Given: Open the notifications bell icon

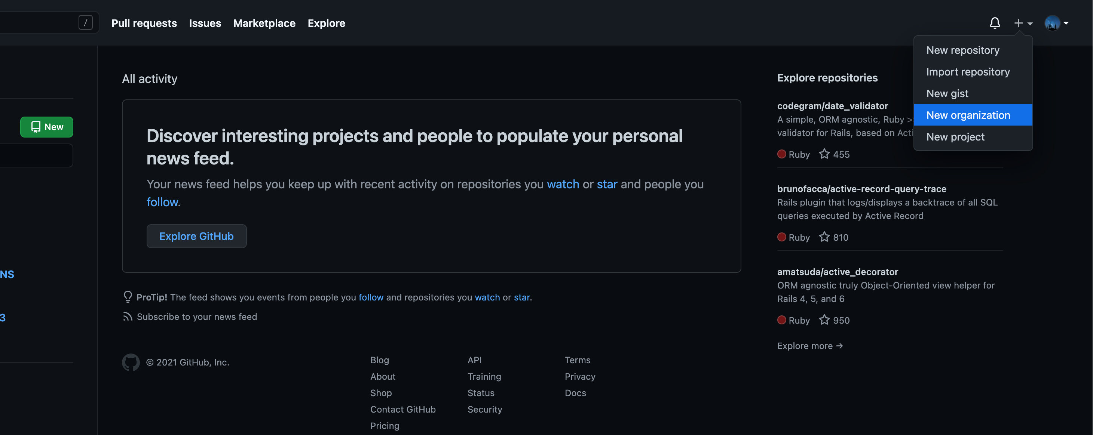Looking at the screenshot, I should 995,23.
